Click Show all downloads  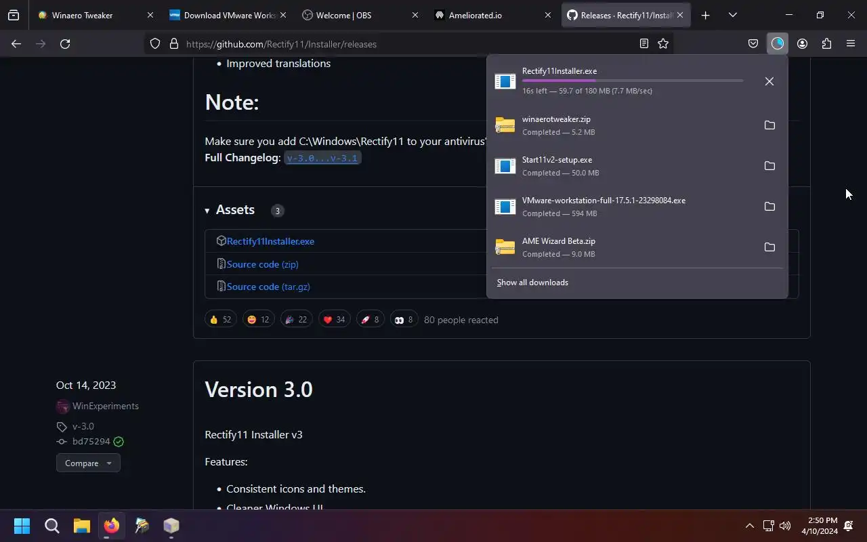coord(532,283)
